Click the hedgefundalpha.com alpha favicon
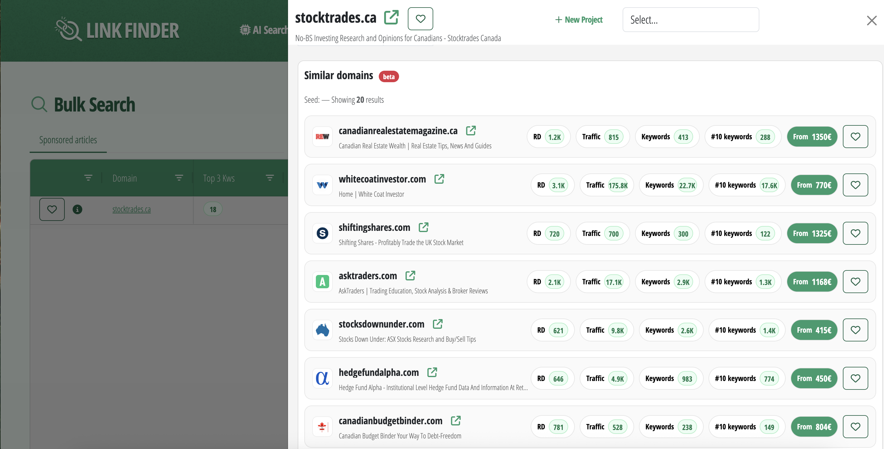Viewport: 884px width, 449px height. 322,378
